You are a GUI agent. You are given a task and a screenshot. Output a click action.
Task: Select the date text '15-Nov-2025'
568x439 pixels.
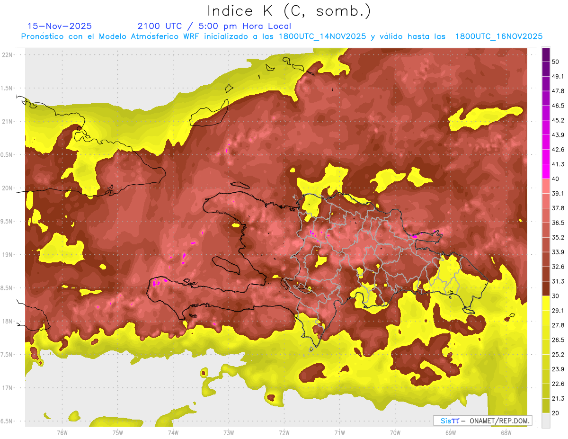coord(60,26)
